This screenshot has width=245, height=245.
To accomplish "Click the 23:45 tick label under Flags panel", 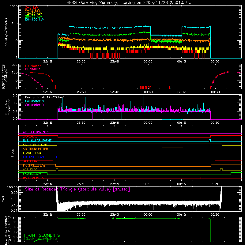I will [114, 184].
